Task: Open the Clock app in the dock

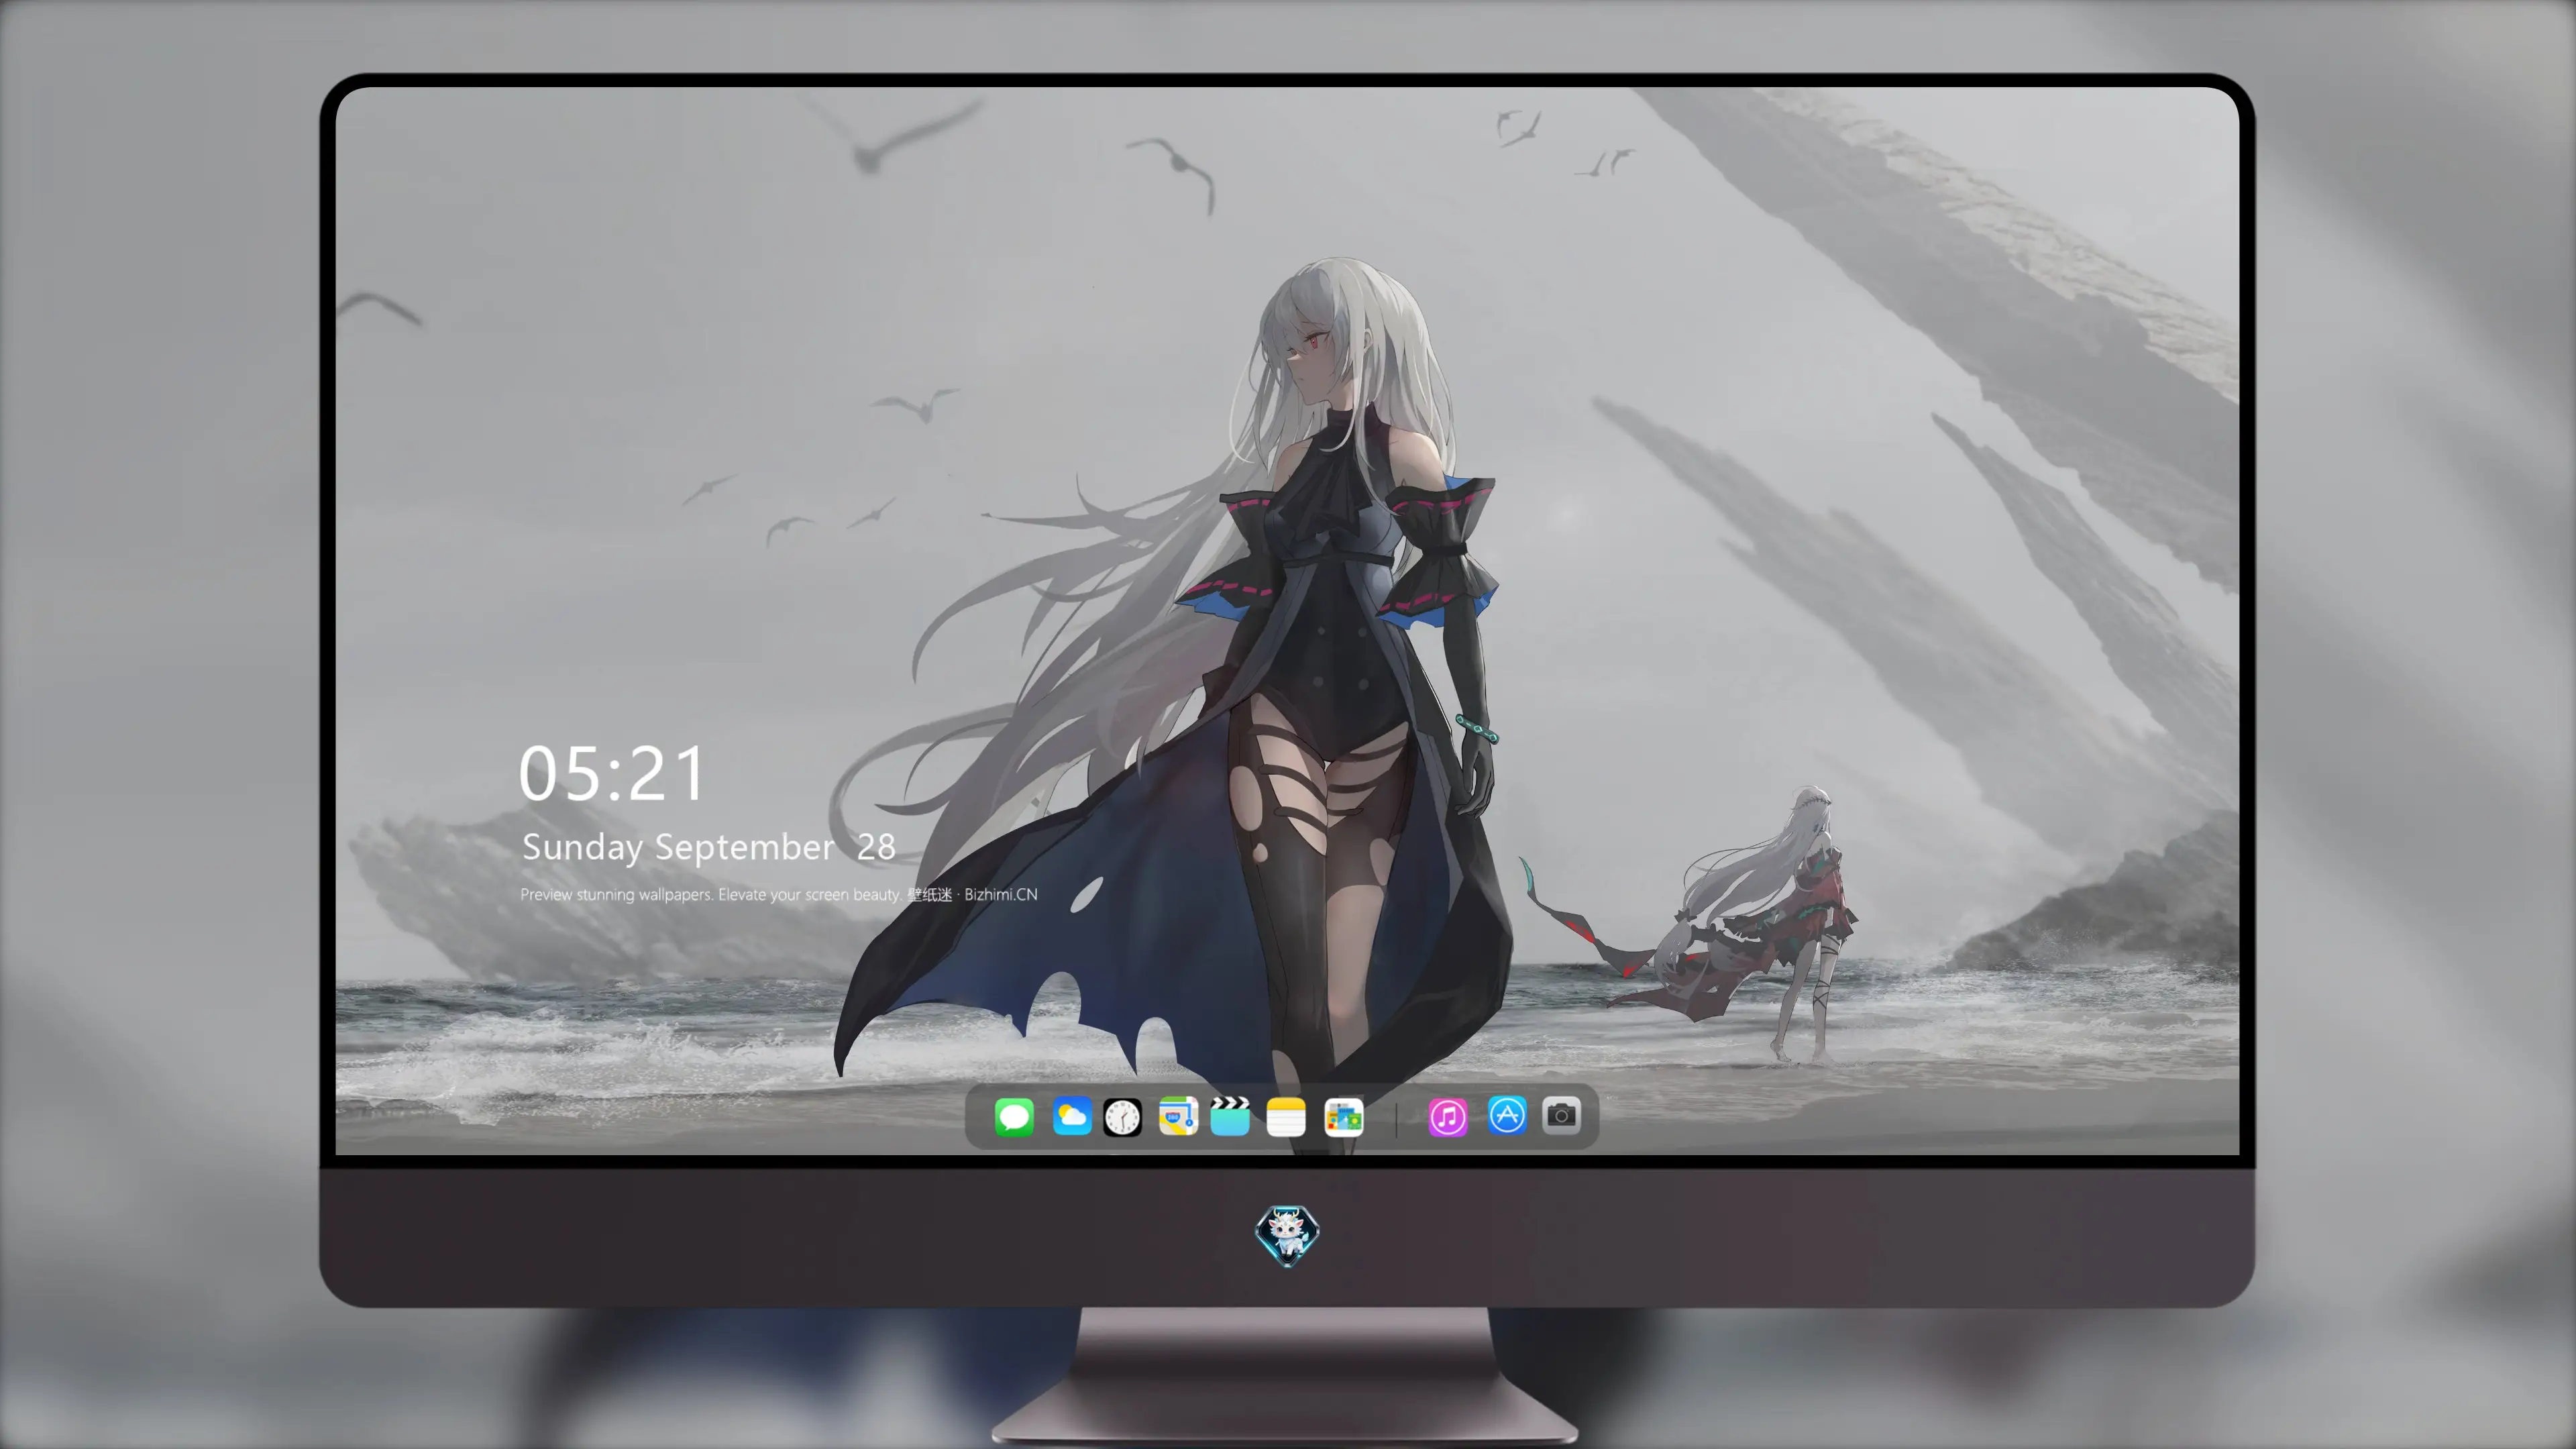Action: click(x=1122, y=1117)
